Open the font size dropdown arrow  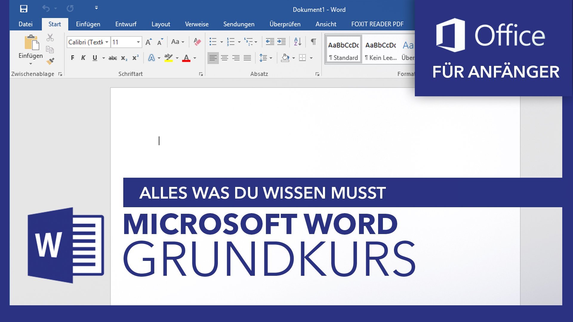138,42
